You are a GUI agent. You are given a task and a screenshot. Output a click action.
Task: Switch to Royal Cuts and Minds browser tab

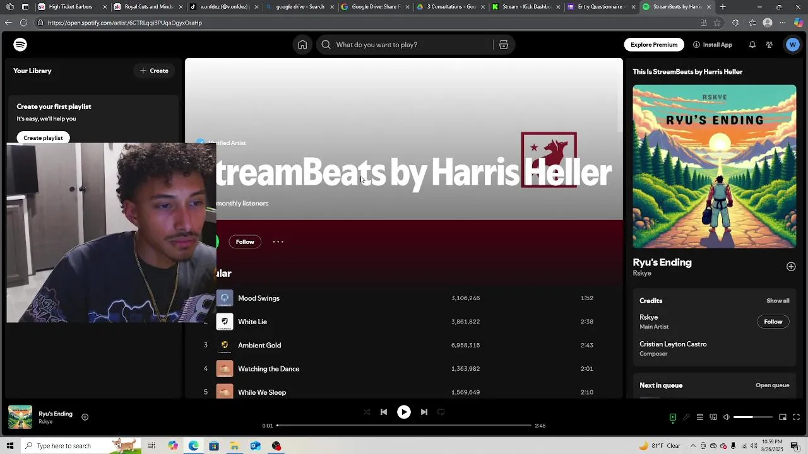point(149,7)
